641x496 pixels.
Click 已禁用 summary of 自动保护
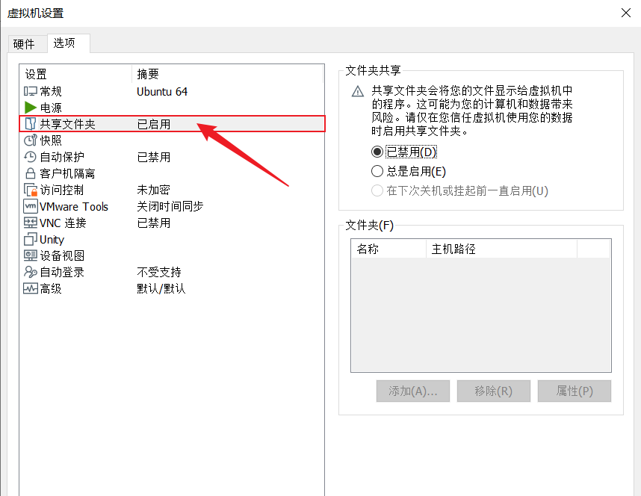click(154, 157)
